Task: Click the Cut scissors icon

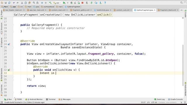Action: coord(22,3)
